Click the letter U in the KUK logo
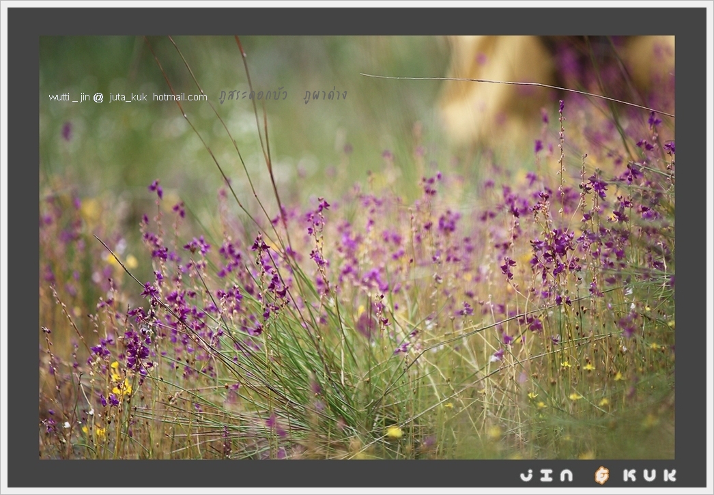This screenshot has width=714, height=495. pos(649,475)
